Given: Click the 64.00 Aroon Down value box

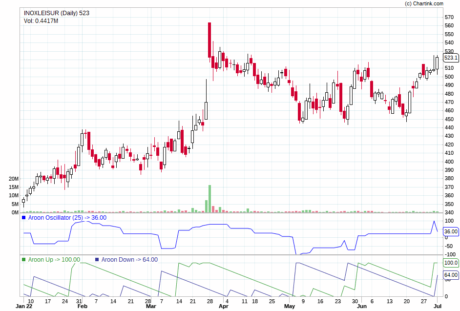Looking at the screenshot, I should pos(449,275).
